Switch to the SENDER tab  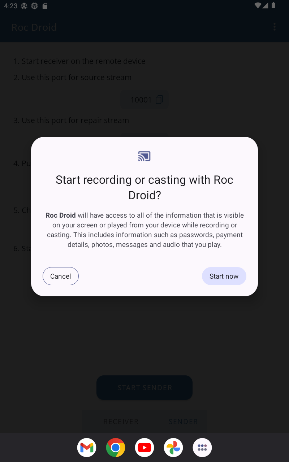click(183, 422)
